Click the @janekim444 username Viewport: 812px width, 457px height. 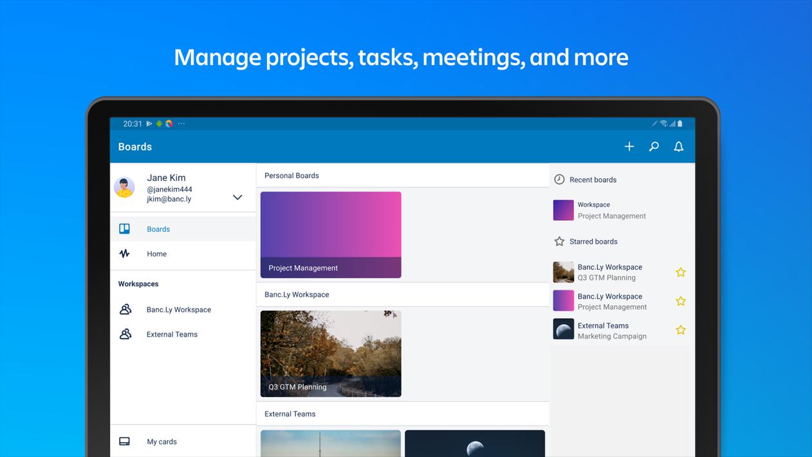170,189
